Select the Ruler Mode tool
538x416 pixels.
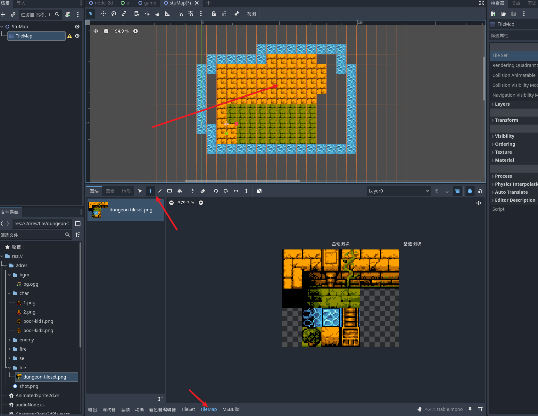[x=168, y=13]
